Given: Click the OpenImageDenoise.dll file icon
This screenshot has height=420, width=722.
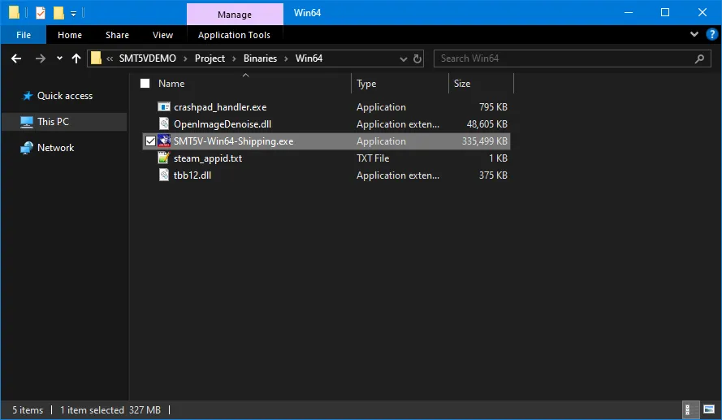Looking at the screenshot, I should pos(164,123).
